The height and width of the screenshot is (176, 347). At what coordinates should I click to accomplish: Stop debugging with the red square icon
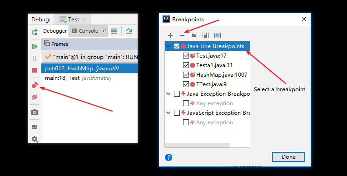[x=35, y=70]
